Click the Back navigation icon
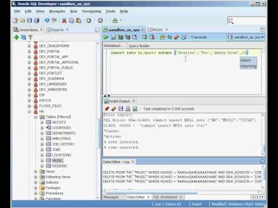 point(89,20)
